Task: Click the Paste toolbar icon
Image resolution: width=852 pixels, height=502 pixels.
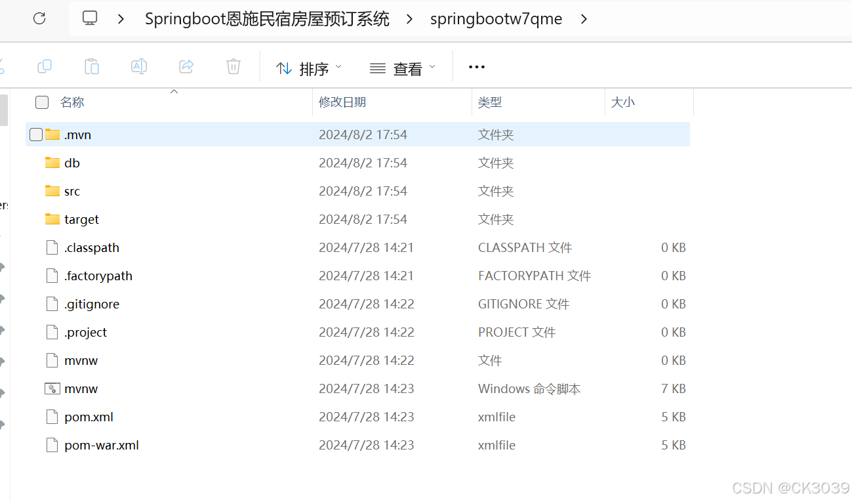Action: (x=92, y=66)
